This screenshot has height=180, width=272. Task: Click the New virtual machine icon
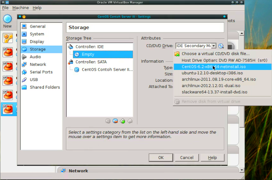pyautogui.click(x=7, y=21)
